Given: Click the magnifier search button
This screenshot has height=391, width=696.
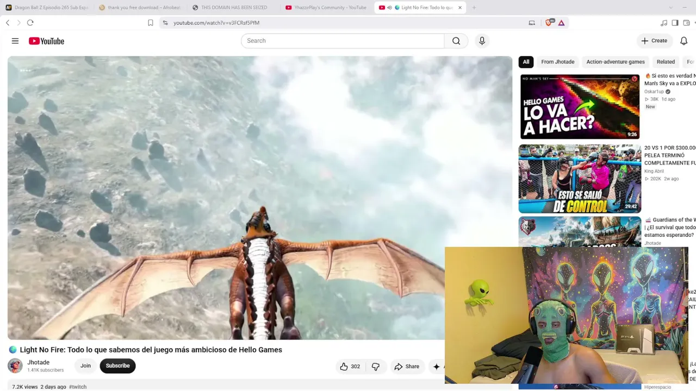Looking at the screenshot, I should [456, 41].
